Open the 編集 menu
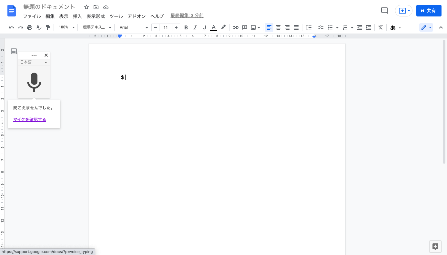 50,16
